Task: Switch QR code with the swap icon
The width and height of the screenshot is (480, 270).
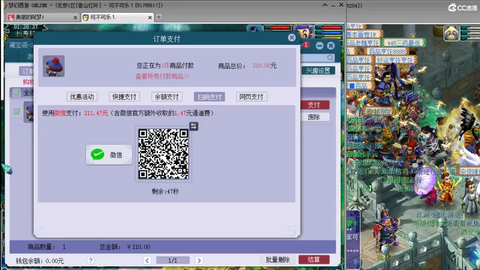Action: [193, 126]
